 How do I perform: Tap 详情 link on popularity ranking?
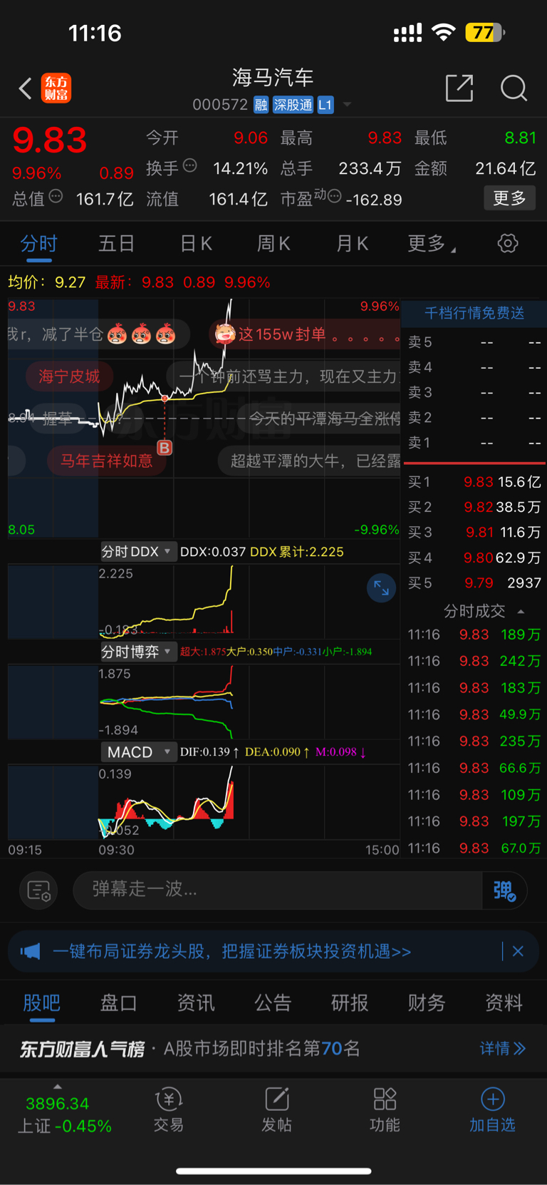coord(503,1048)
